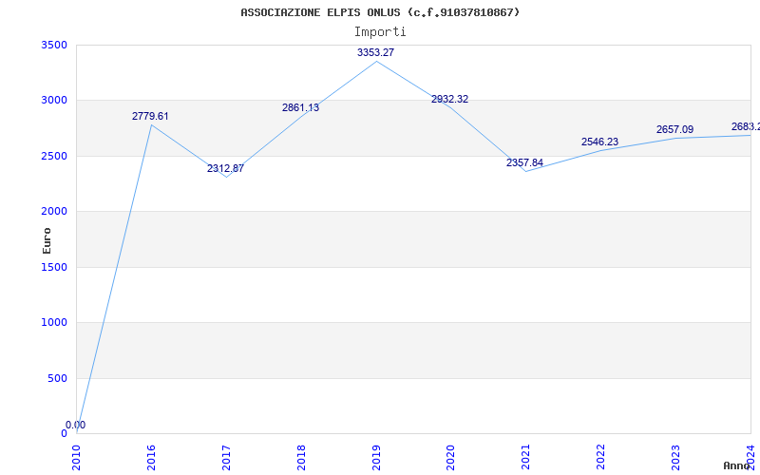Click the 2018 x-axis tick label
Screen dimensions: 760x475
(301, 457)
